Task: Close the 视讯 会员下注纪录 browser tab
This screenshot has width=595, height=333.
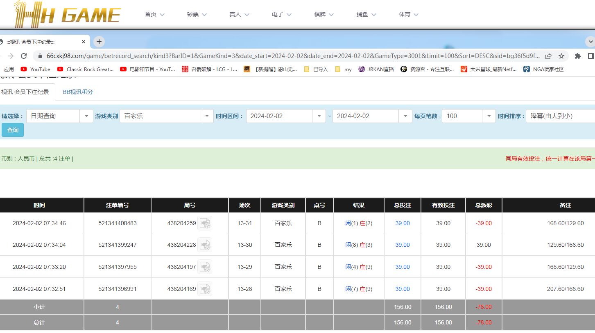Action: pyautogui.click(x=84, y=42)
